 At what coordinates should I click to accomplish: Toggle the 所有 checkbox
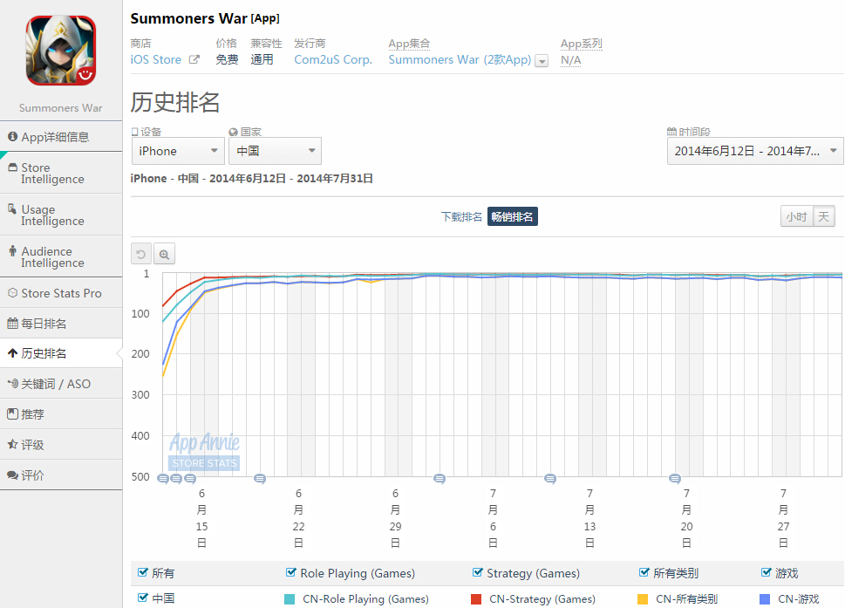[x=143, y=572]
